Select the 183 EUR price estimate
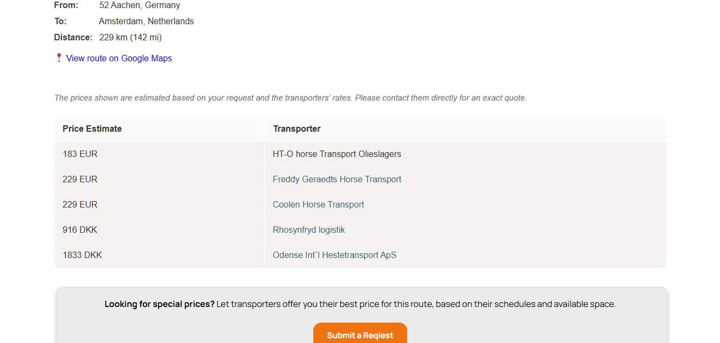This screenshot has width=720, height=343. click(80, 154)
